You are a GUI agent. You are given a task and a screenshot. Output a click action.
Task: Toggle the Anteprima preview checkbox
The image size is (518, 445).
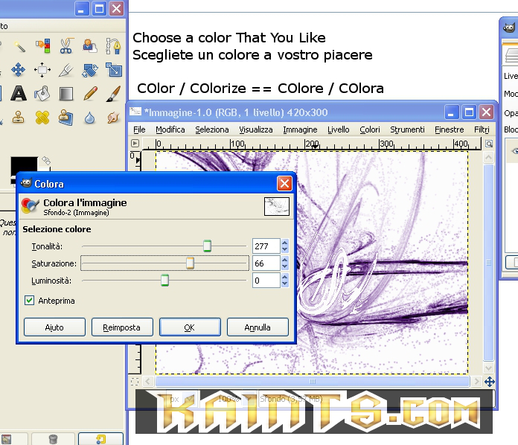pos(30,301)
